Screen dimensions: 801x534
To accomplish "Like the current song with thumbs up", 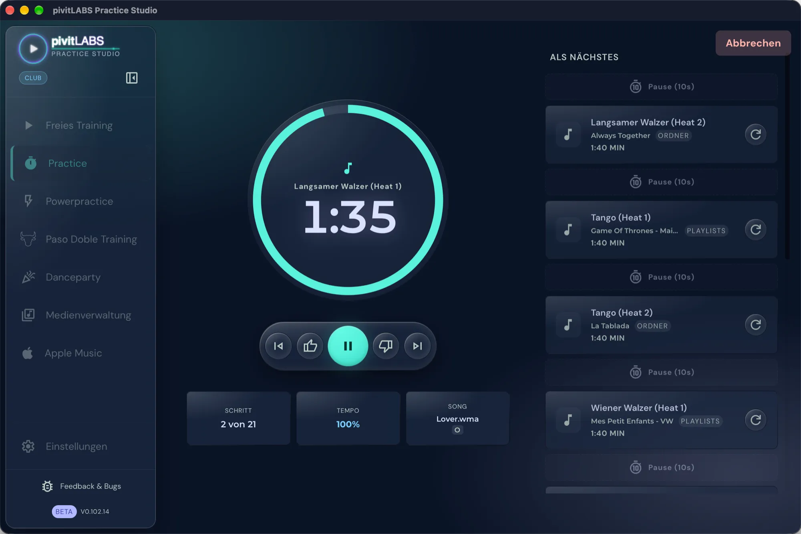I will pos(310,346).
